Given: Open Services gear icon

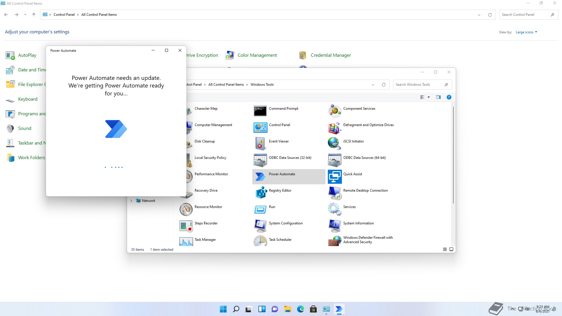Looking at the screenshot, I should click(334, 209).
